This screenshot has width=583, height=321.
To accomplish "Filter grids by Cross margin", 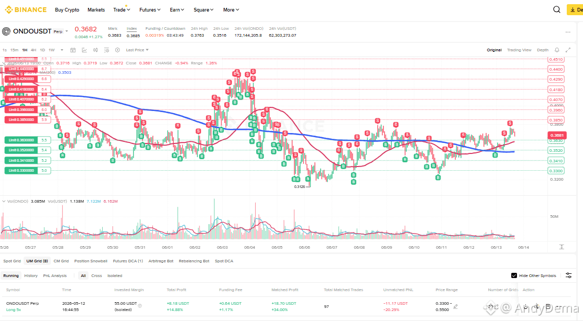I will pyautogui.click(x=96, y=275).
